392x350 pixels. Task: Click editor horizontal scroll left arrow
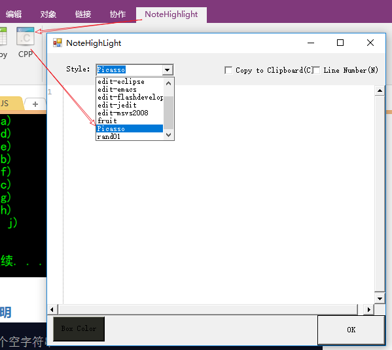coord(52,310)
